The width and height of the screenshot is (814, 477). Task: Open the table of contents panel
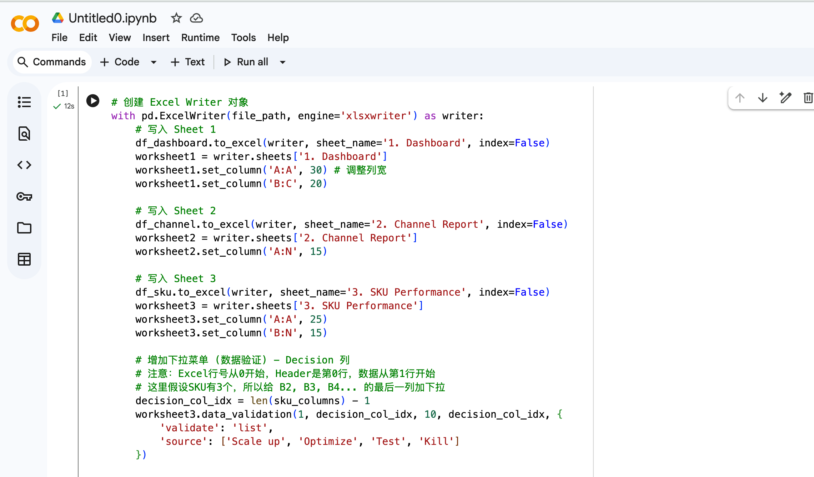[x=24, y=102]
